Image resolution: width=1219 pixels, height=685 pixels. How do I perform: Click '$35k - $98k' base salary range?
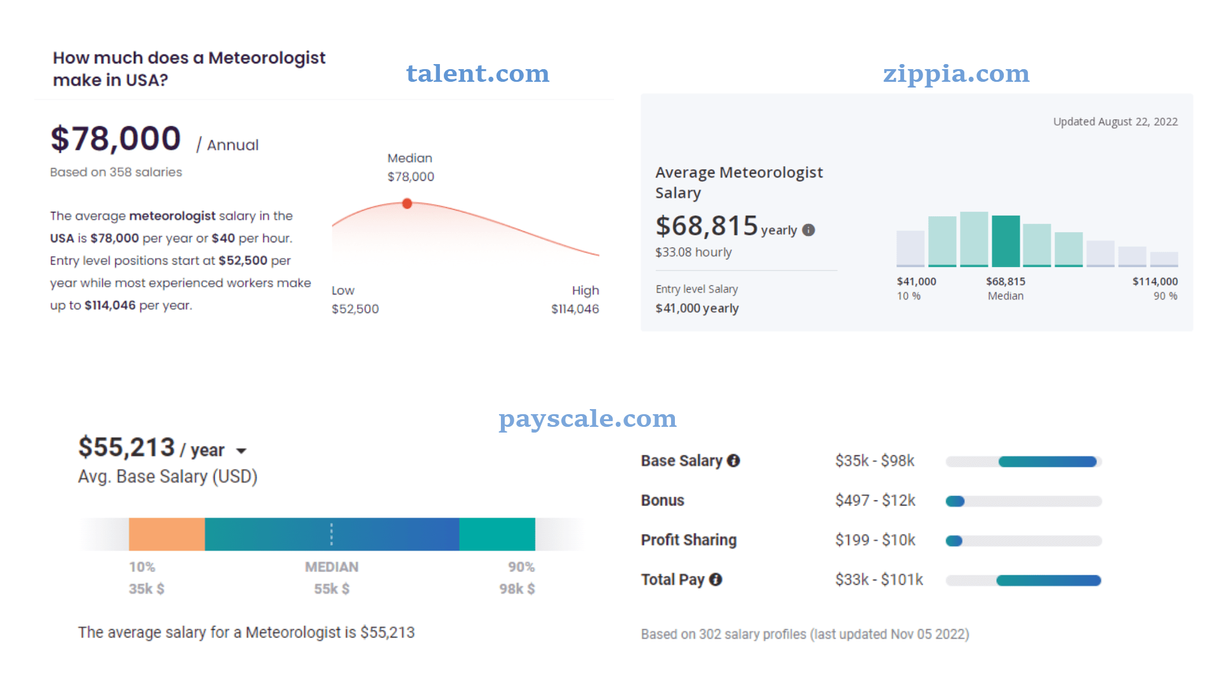tap(875, 460)
